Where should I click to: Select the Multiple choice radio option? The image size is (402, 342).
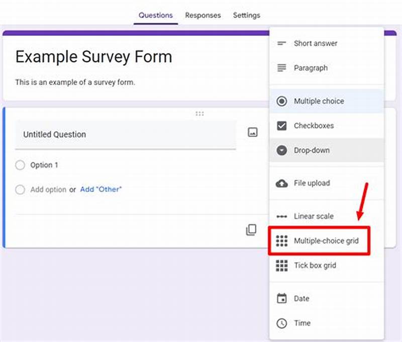[281, 101]
